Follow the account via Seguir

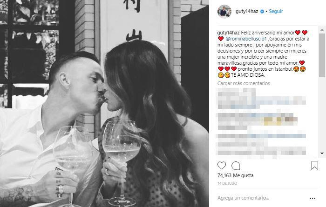(x=276, y=11)
